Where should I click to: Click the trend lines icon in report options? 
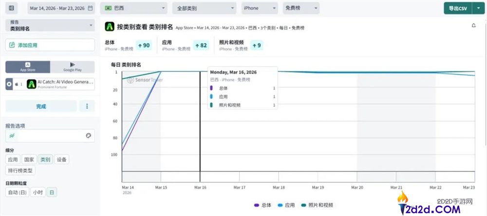coord(12,135)
